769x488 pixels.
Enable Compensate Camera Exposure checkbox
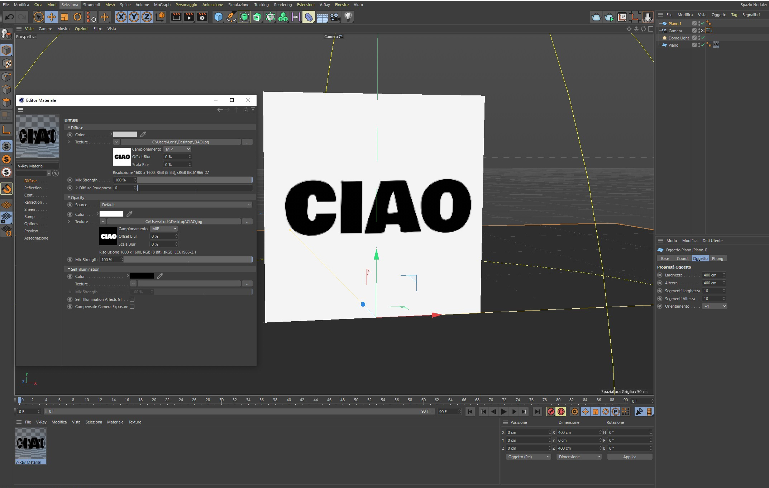point(132,307)
